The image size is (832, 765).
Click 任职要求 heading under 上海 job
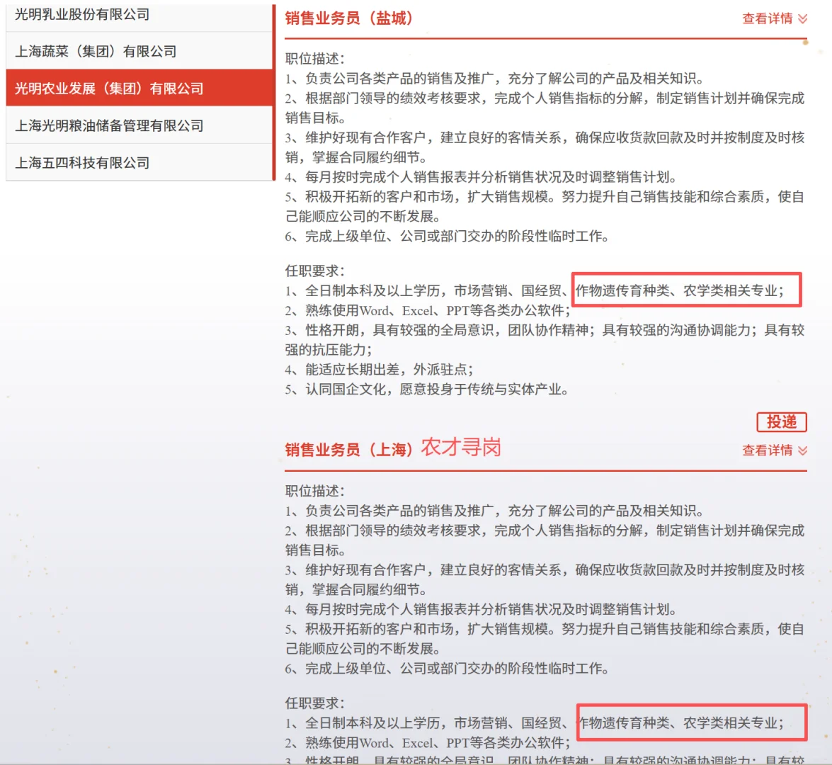click(x=314, y=703)
